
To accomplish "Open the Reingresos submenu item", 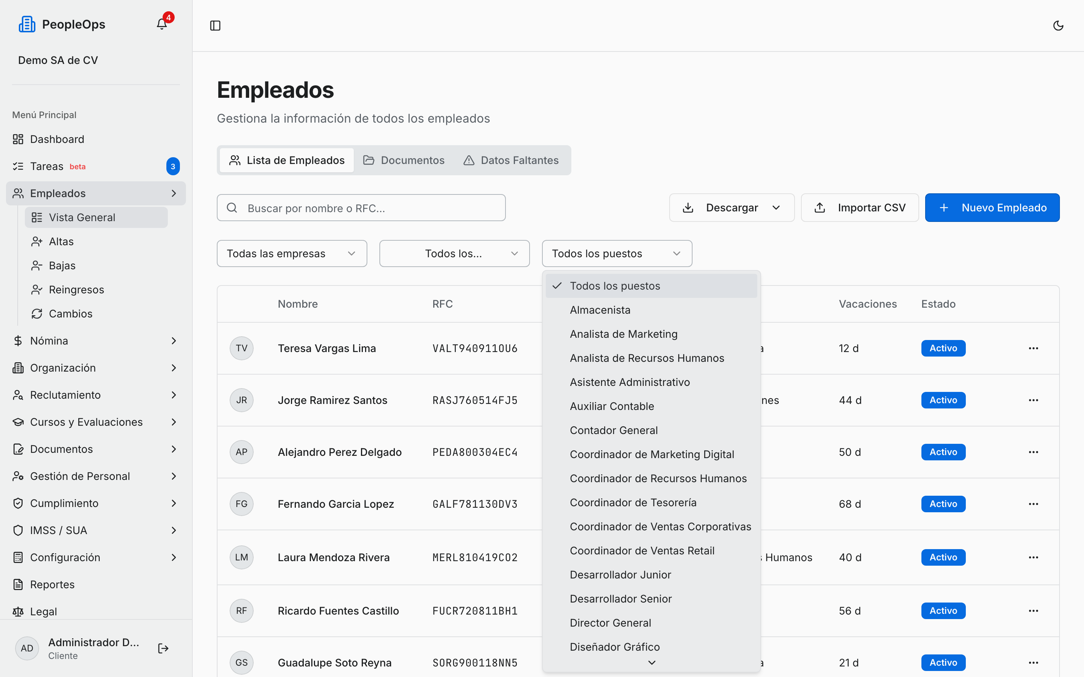I will coord(96,290).
